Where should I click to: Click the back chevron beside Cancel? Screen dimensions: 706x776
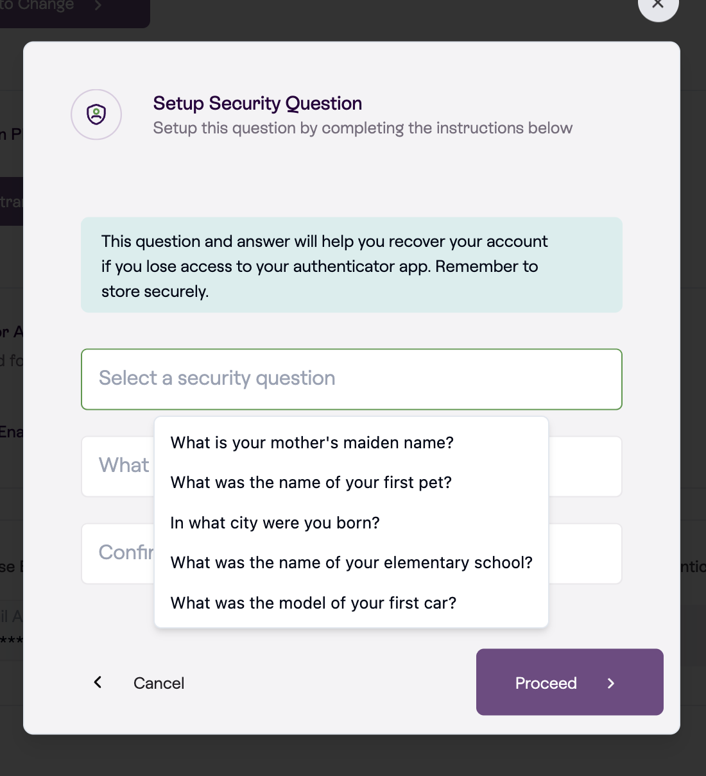pos(98,682)
